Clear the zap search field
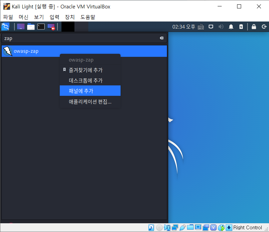 tap(162, 38)
